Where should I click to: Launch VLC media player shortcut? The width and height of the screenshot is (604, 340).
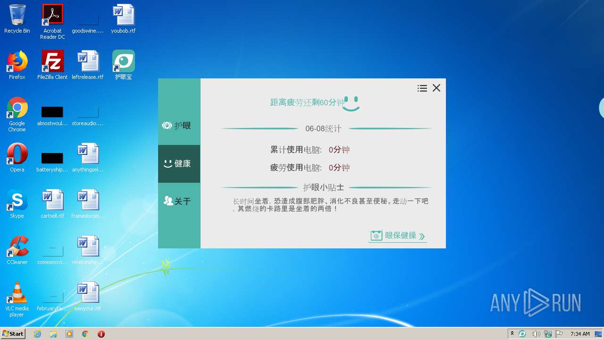(x=17, y=299)
